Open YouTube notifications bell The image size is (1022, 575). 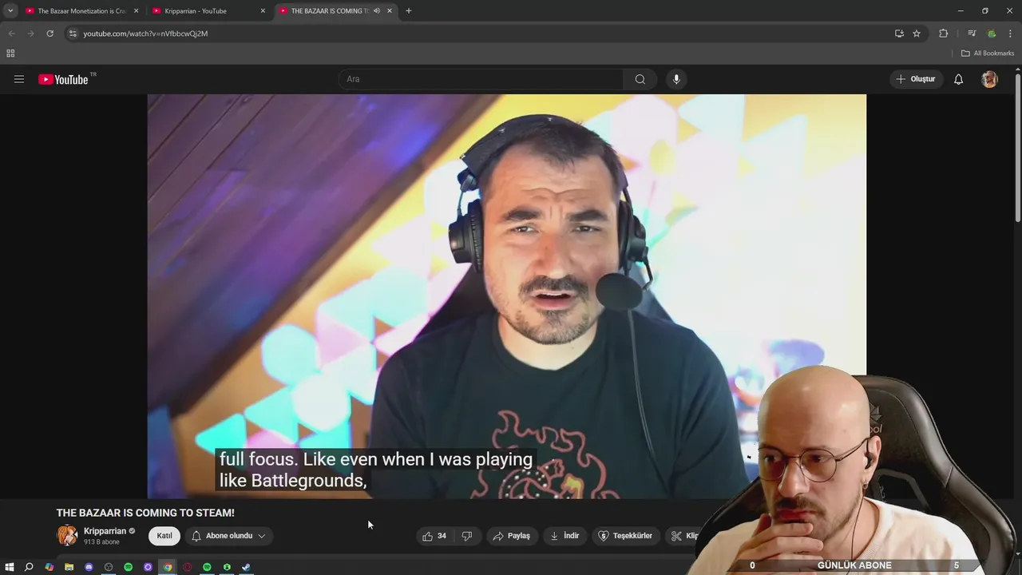pos(958,79)
